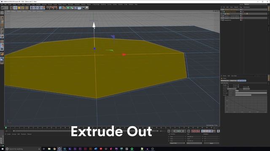Go to start of animation
Viewport: 270px width, 151px height.
(169, 131)
